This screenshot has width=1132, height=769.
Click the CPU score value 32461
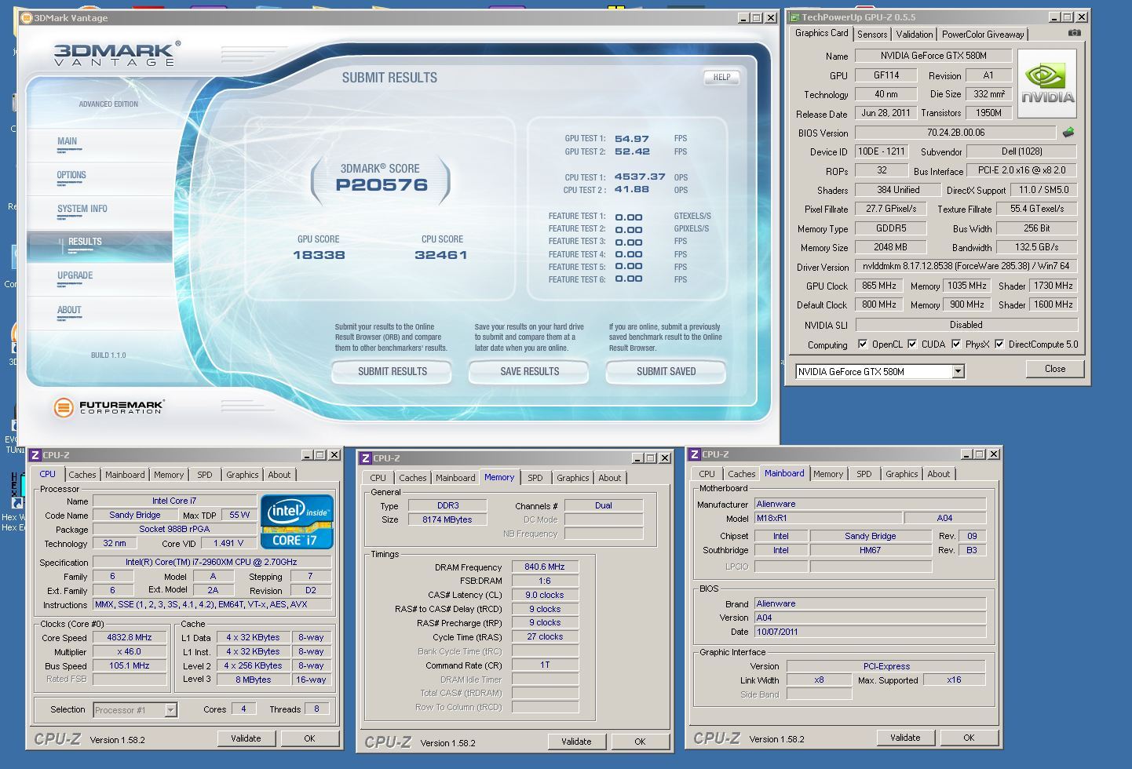pos(441,255)
